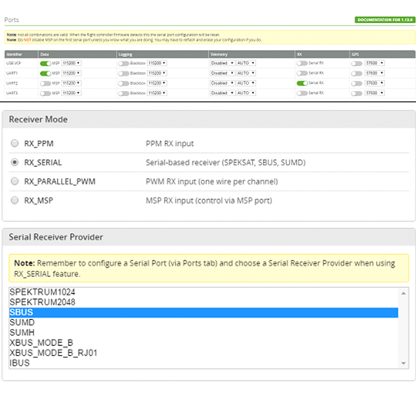This screenshot has width=416, height=416.
Task: Disable Serial RX on UART2
Action: (x=302, y=83)
